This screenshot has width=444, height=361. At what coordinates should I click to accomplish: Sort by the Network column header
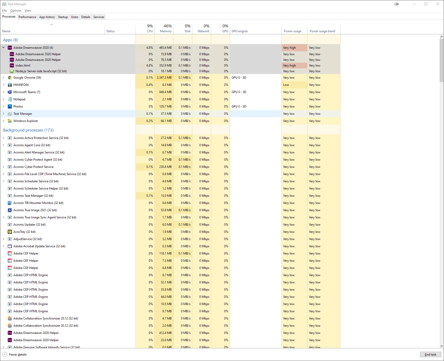pos(202,28)
